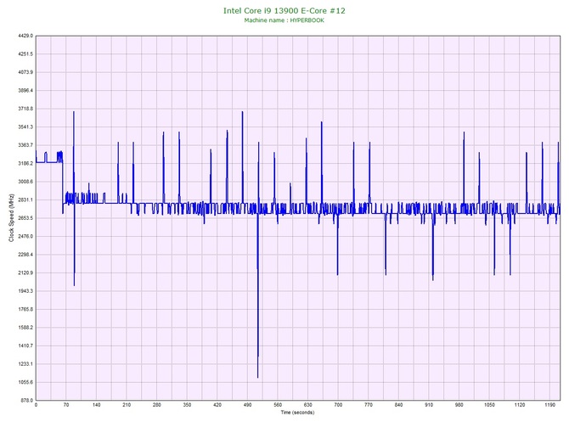569x427 pixels.
Task: Click the x-axis tick label '350'
Action: pyautogui.click(x=187, y=405)
